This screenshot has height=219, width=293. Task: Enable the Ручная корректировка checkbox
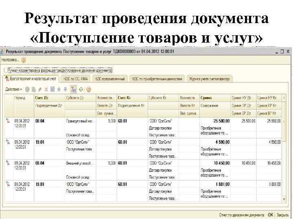click(6, 71)
